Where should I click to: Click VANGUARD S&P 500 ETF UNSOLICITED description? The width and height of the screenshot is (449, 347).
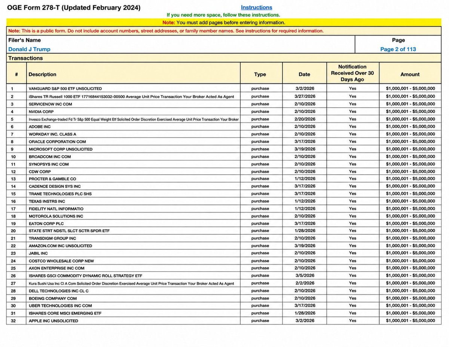(65, 89)
